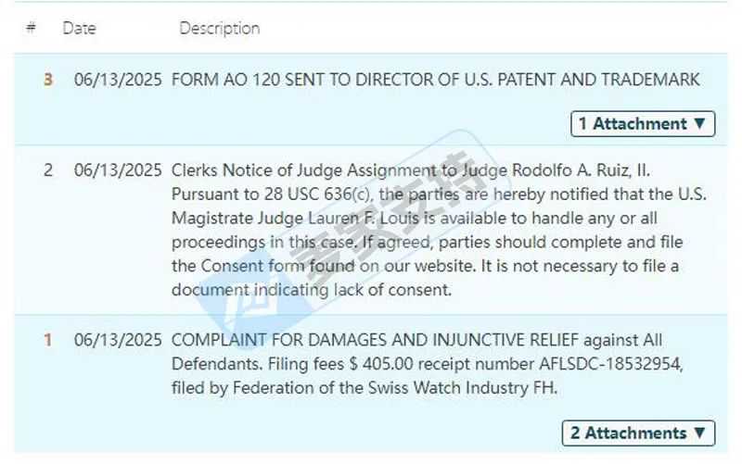The width and height of the screenshot is (742, 464).
Task: Click the Date column header
Action: click(79, 29)
